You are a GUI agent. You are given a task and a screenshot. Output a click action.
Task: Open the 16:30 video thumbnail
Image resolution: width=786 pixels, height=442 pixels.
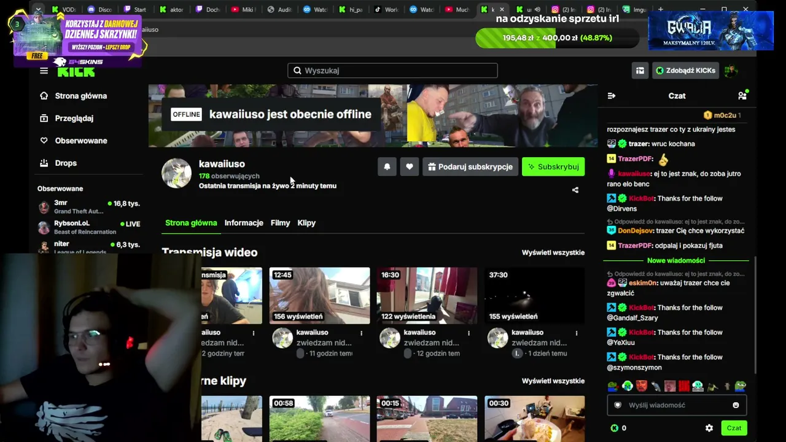click(427, 295)
